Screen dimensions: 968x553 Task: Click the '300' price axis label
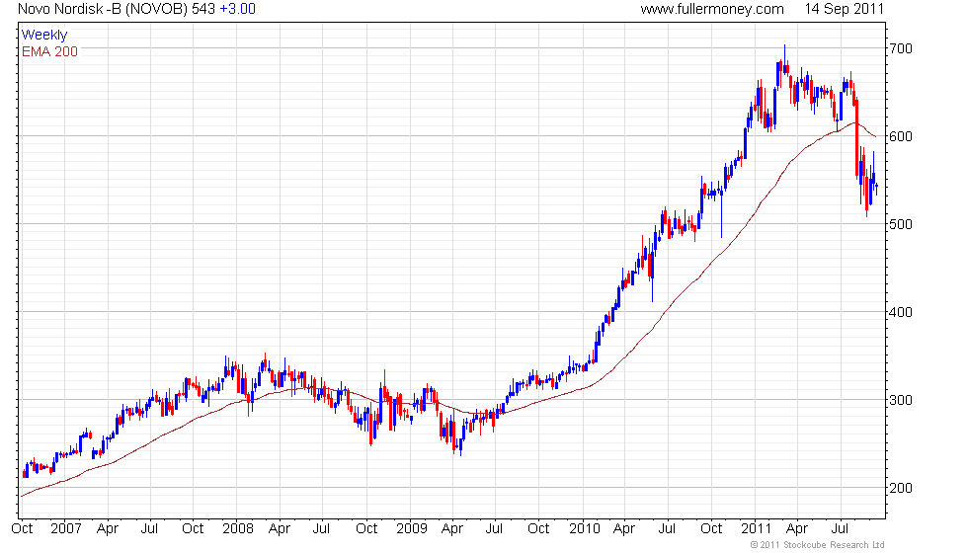[x=901, y=400]
